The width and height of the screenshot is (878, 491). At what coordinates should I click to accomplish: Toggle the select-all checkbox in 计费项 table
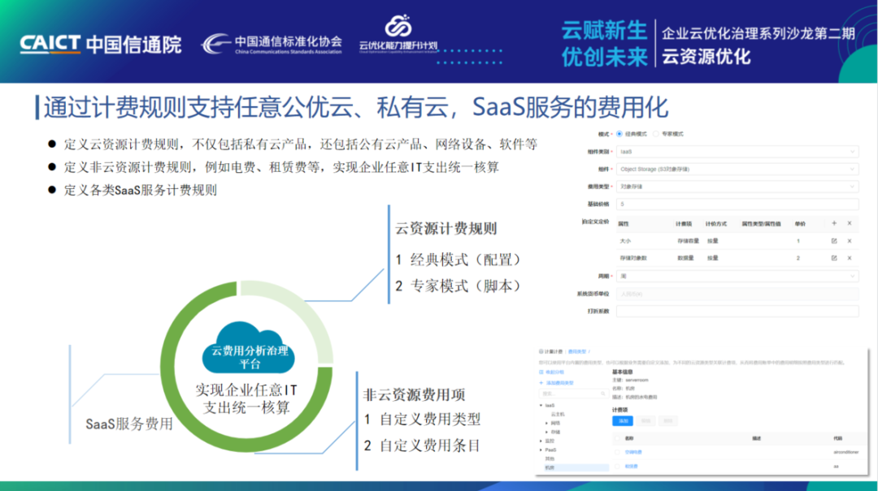(617, 438)
